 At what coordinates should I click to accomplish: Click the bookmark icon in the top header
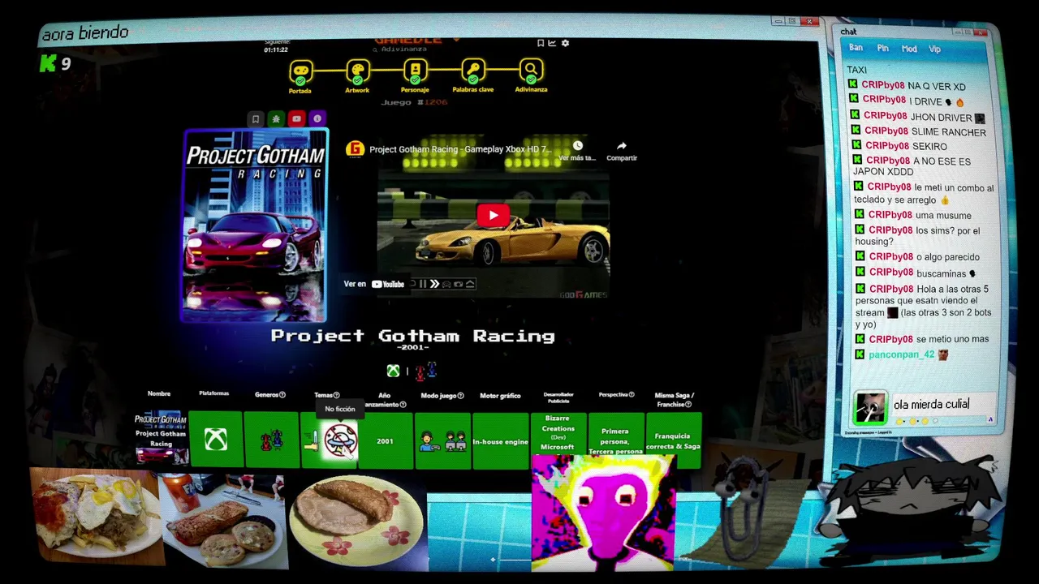point(541,43)
